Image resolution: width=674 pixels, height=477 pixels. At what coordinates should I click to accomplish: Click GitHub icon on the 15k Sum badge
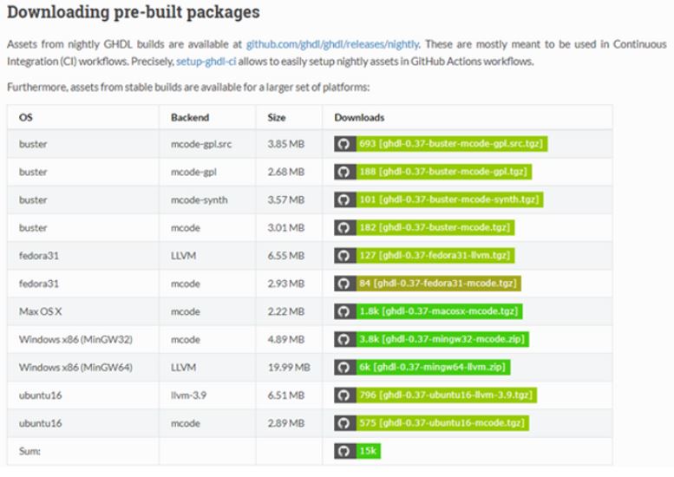(x=344, y=452)
